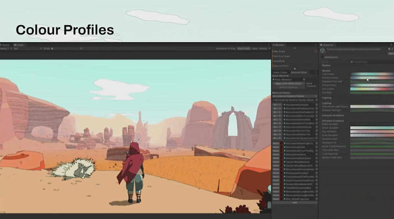Open Monumental Material Palette dropdown
Screen dimensions: 394x219
pos(295,96)
